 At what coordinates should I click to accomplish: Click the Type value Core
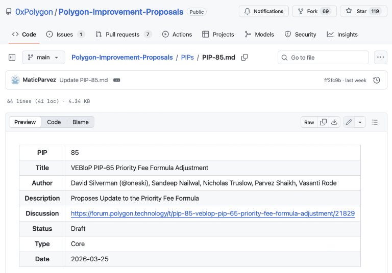tap(78, 244)
